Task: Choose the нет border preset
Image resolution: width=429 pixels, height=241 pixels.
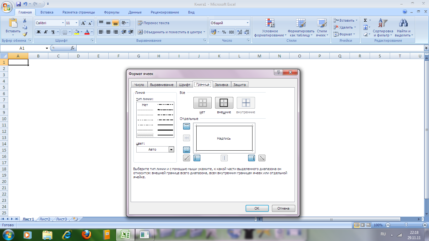Action: pyautogui.click(x=203, y=103)
